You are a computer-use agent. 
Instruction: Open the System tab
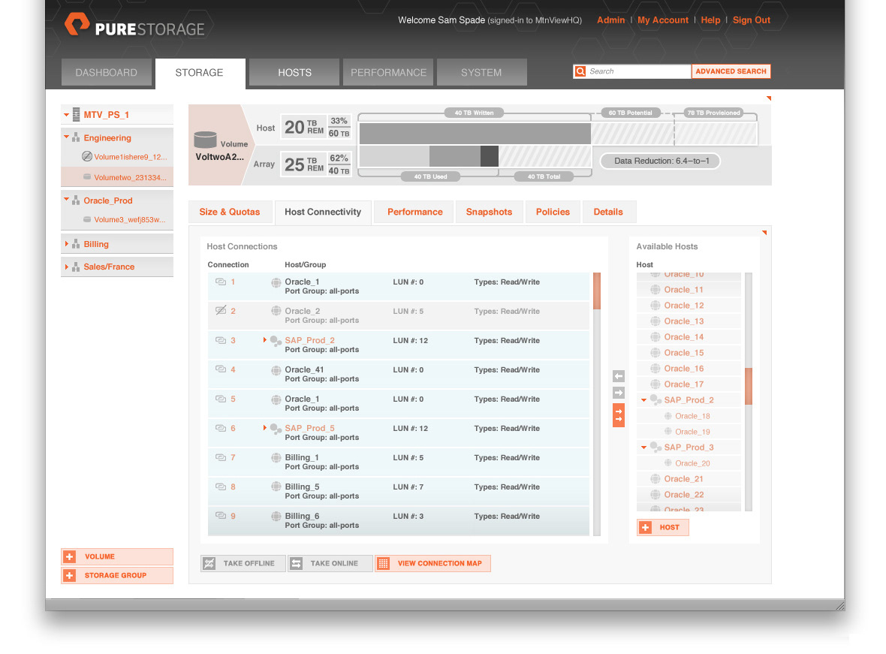tap(481, 72)
